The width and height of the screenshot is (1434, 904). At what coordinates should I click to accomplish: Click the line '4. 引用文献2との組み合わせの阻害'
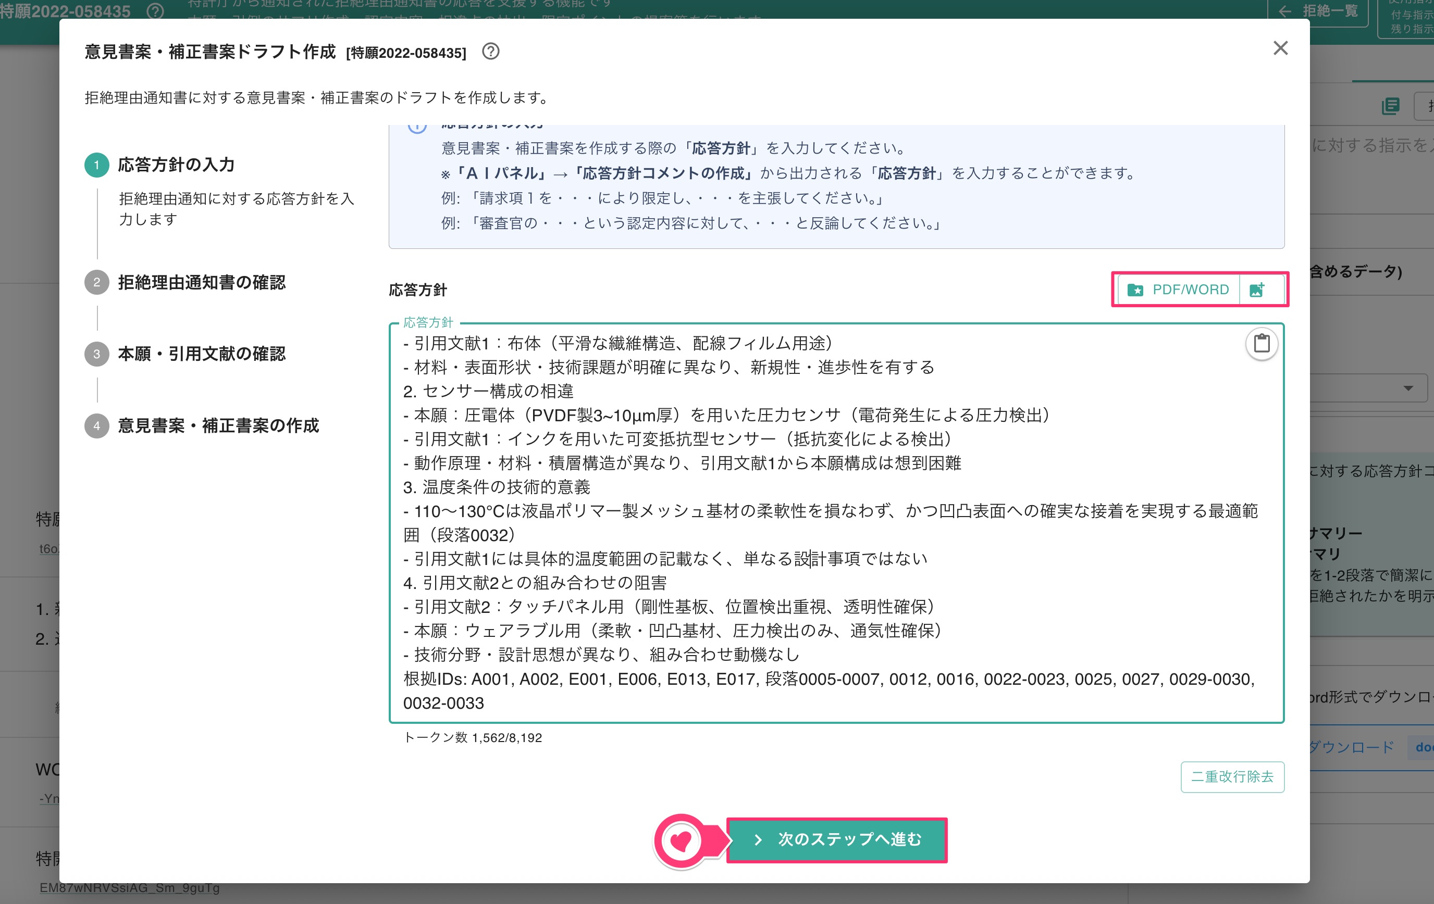coord(535,583)
